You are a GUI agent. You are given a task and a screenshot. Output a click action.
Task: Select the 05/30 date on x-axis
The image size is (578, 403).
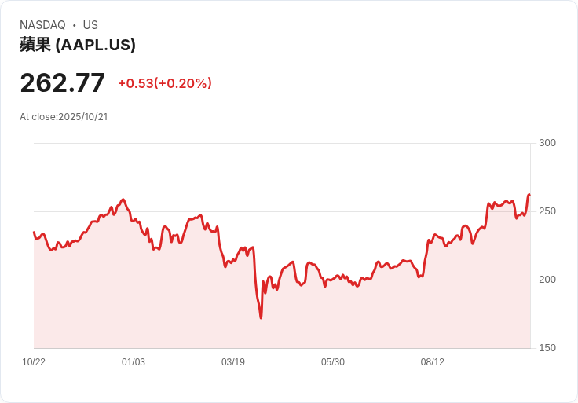pos(333,362)
